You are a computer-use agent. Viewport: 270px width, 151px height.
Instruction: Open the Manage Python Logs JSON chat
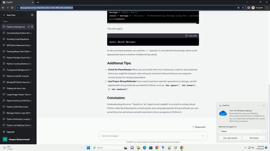point(18,113)
